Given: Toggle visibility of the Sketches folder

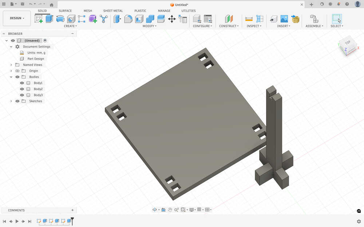Looking at the screenshot, I should coord(17,101).
